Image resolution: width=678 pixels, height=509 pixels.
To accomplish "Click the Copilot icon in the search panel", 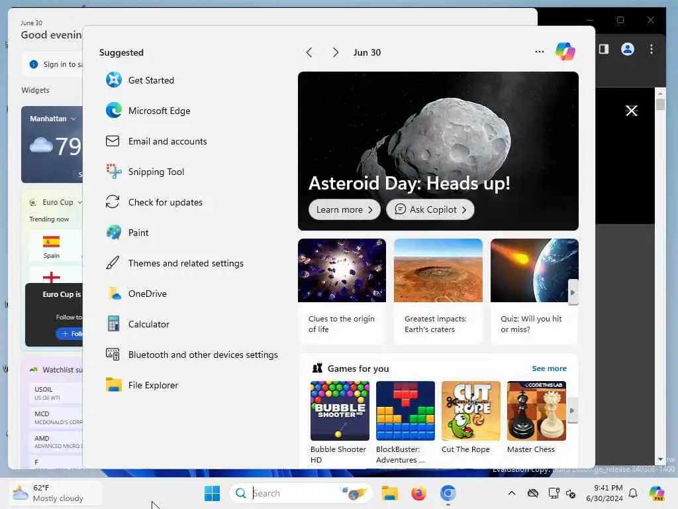I will tap(565, 52).
